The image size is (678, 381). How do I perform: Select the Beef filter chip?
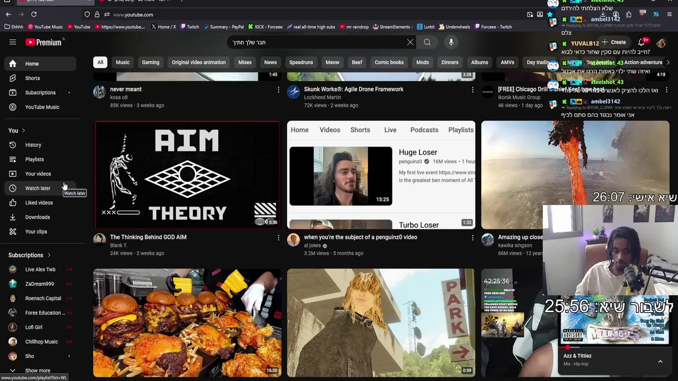pos(357,62)
